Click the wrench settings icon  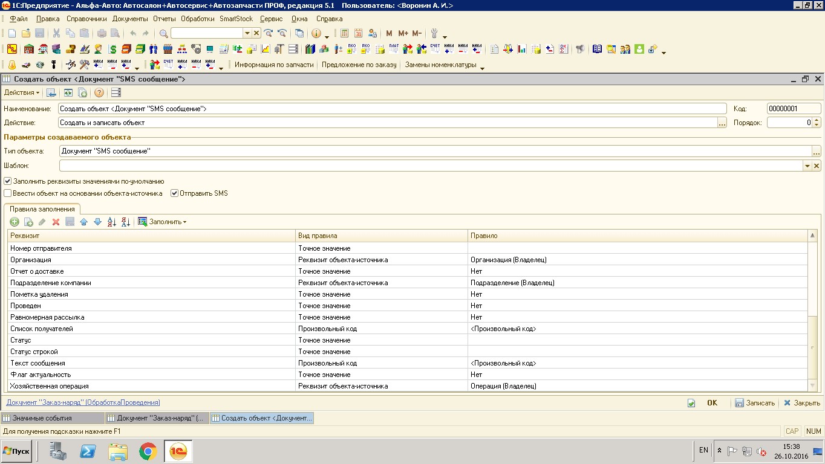tap(434, 33)
